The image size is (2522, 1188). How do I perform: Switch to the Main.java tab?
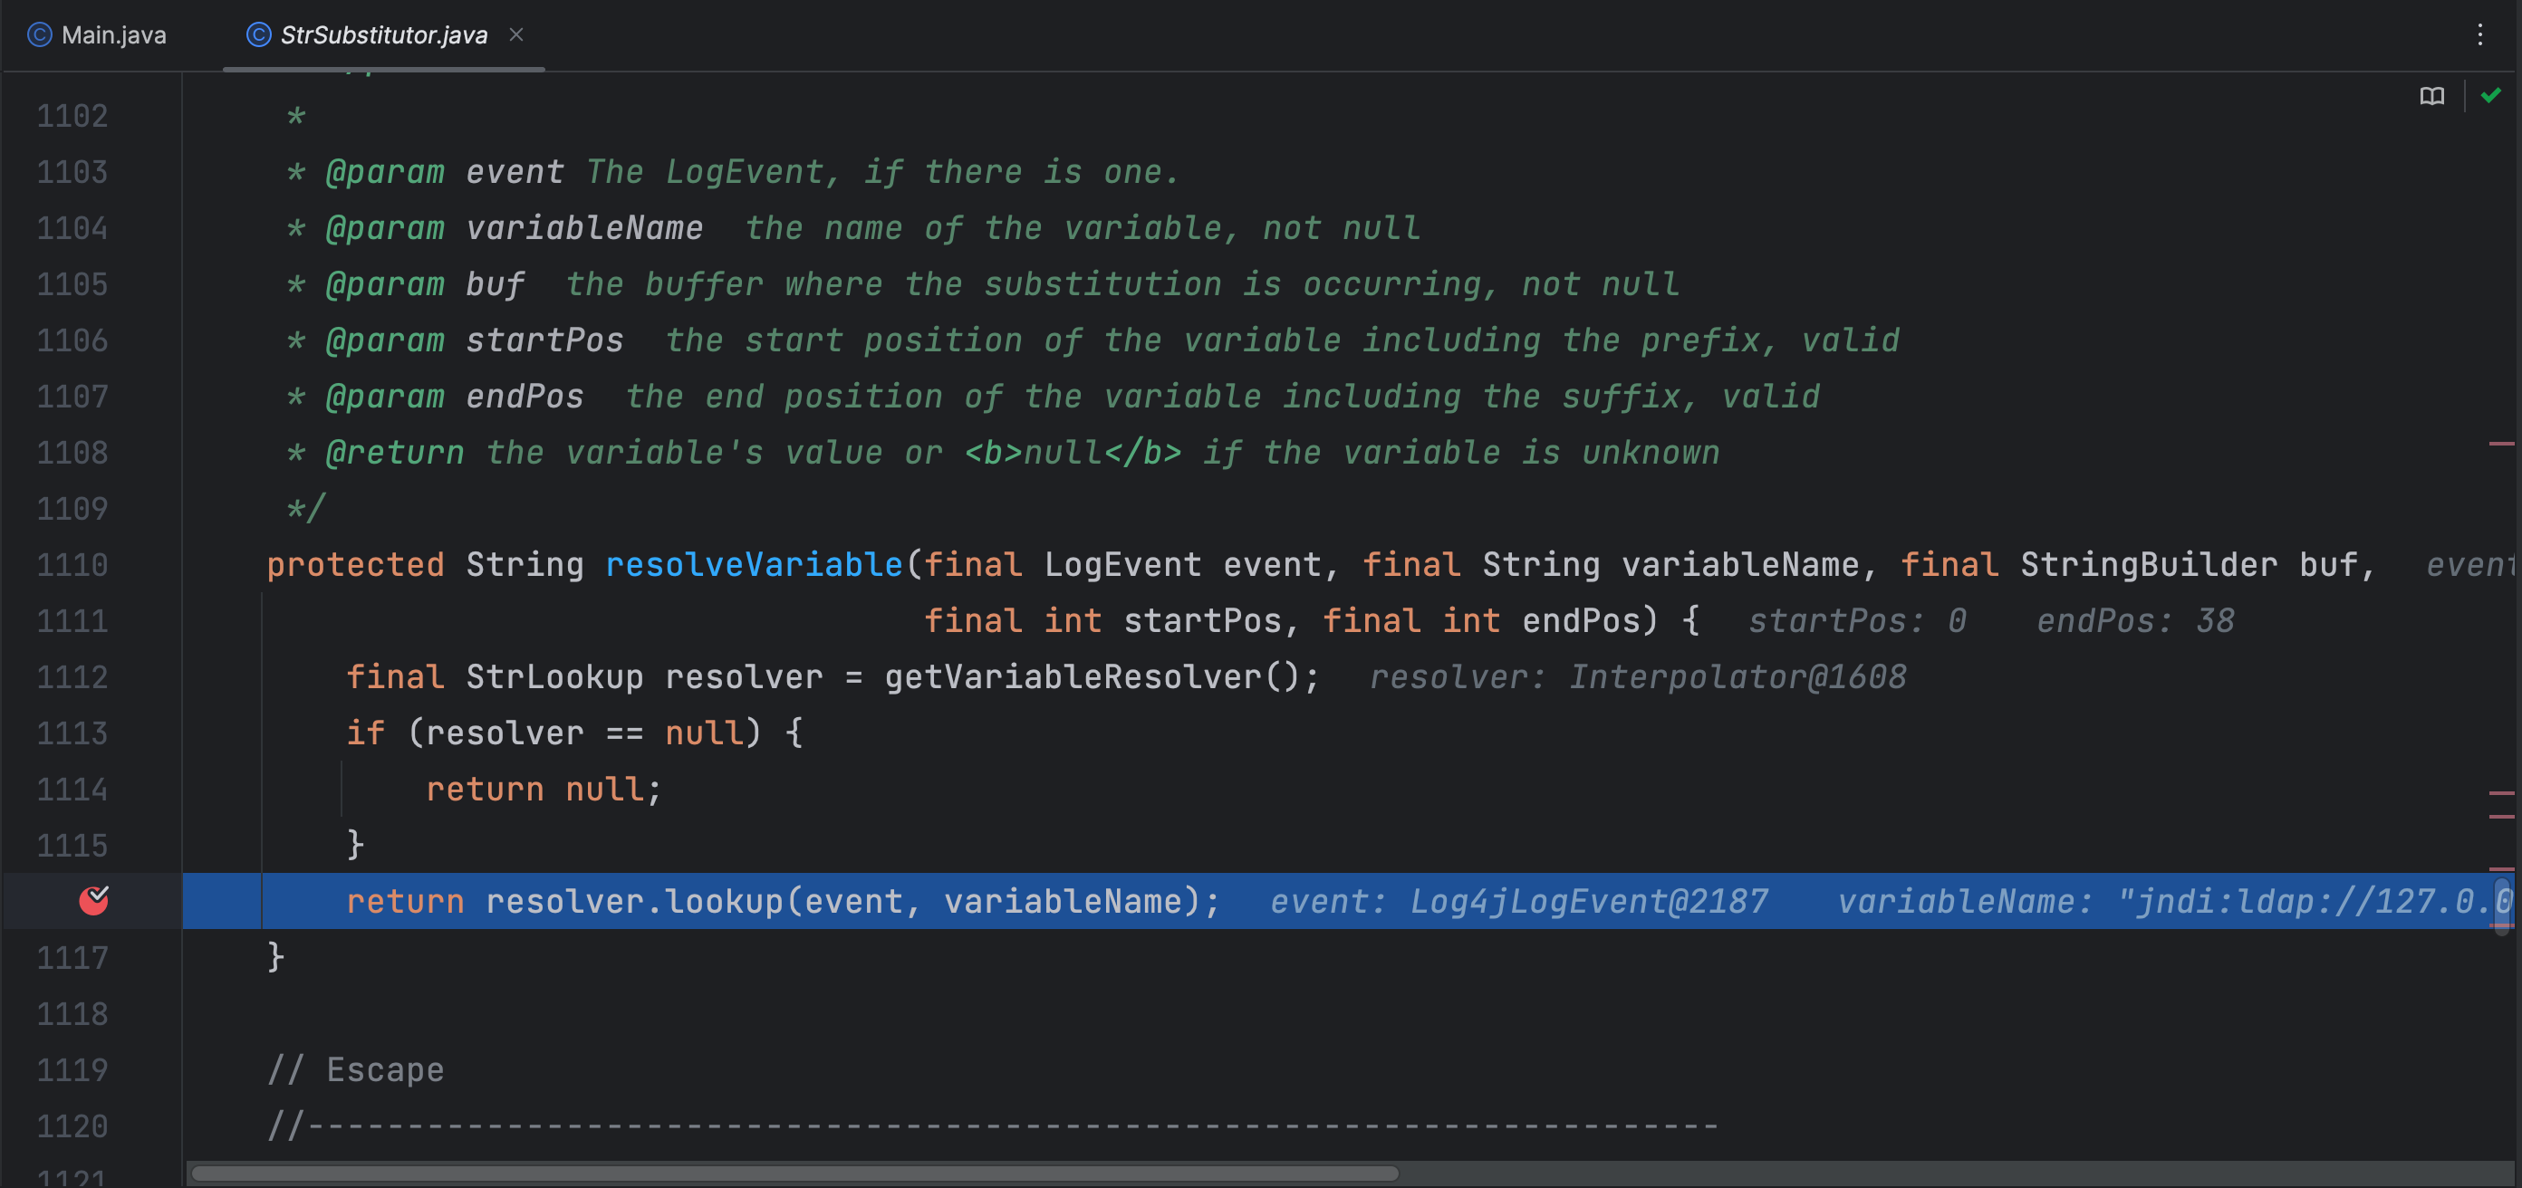[x=97, y=35]
